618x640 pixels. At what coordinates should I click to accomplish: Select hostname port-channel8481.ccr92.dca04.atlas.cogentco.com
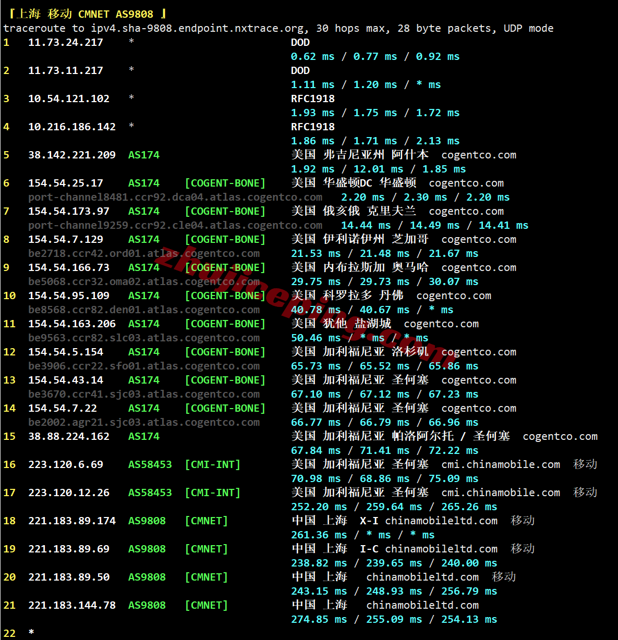coord(175,197)
